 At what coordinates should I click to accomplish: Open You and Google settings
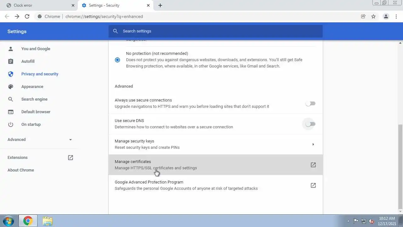(x=36, y=49)
